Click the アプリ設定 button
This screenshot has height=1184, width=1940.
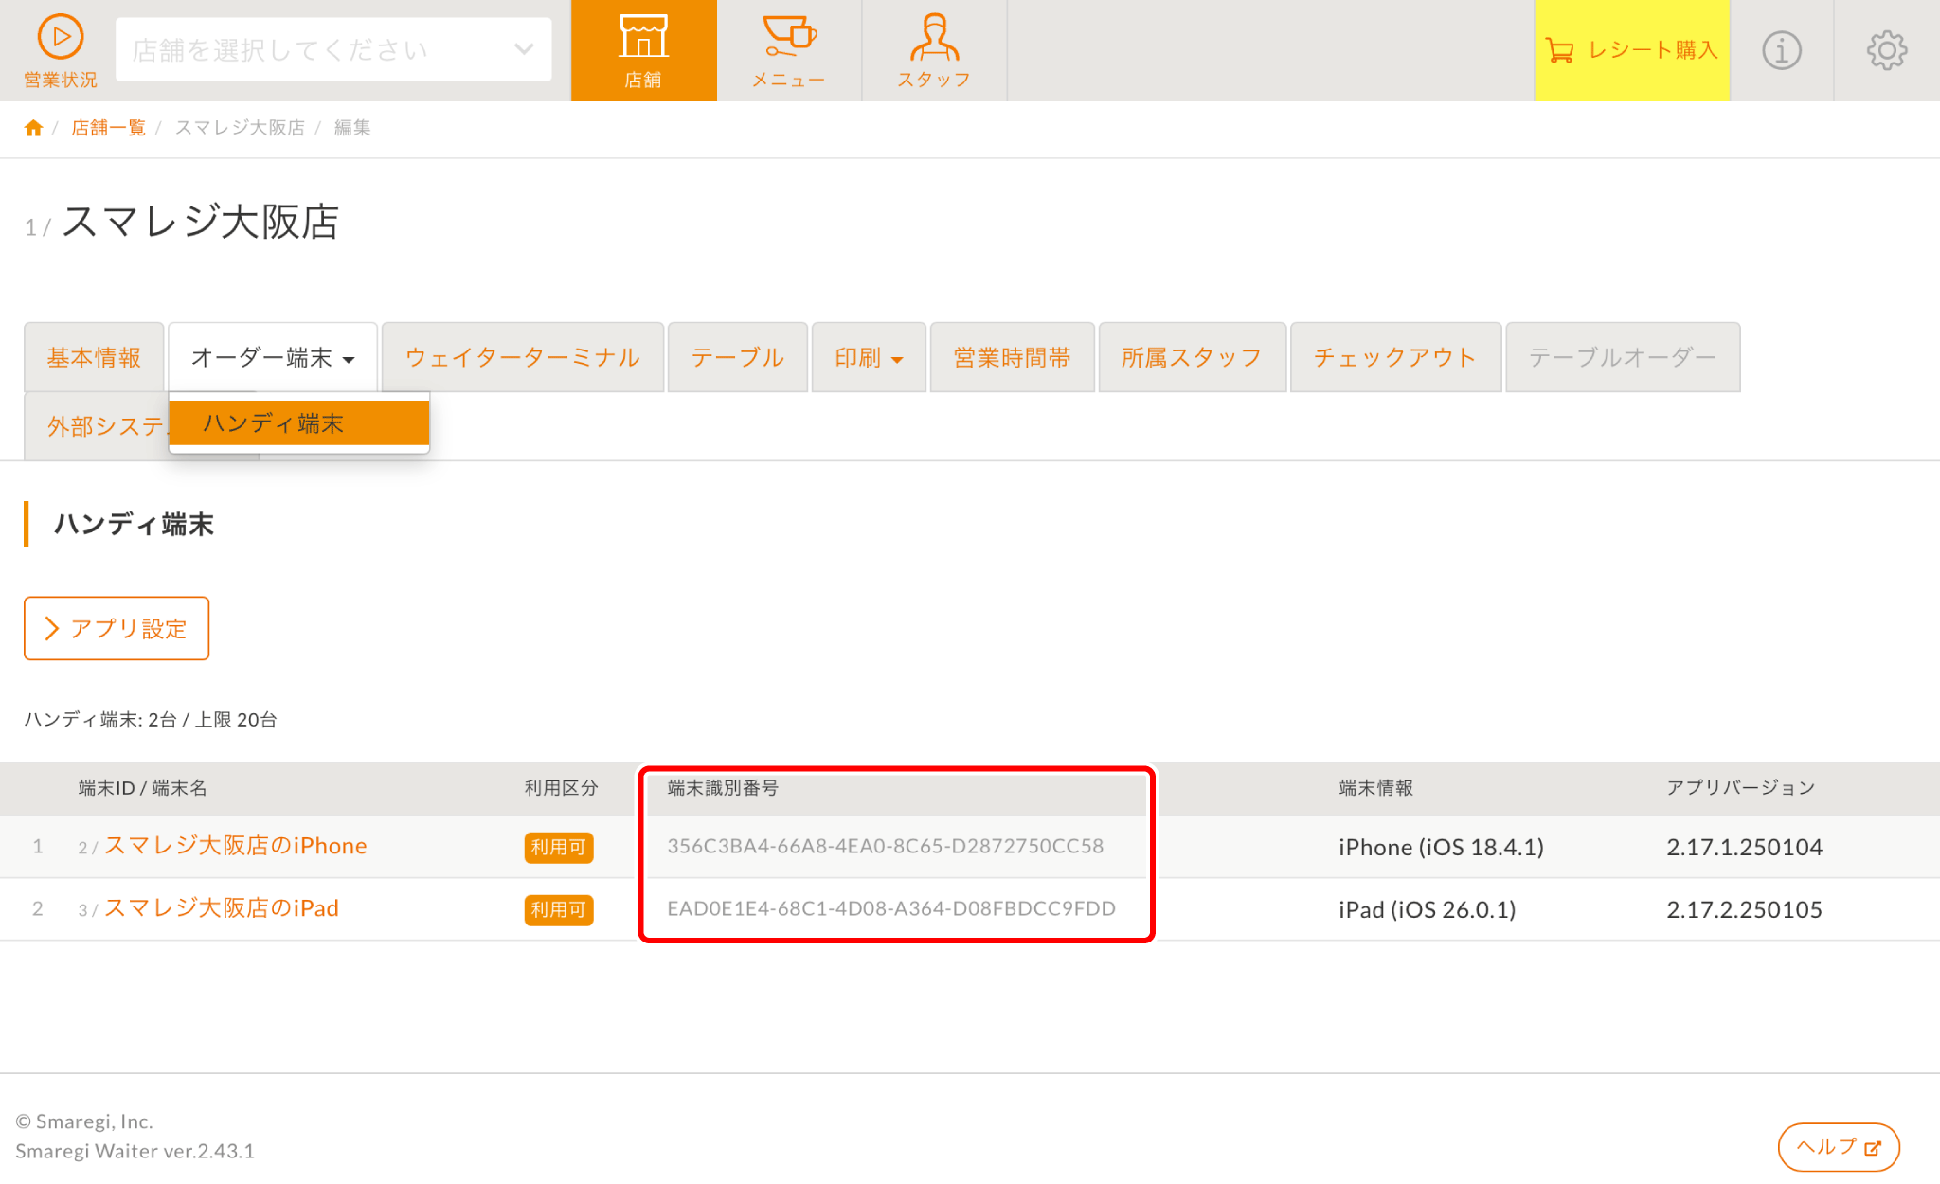pyautogui.click(x=117, y=628)
